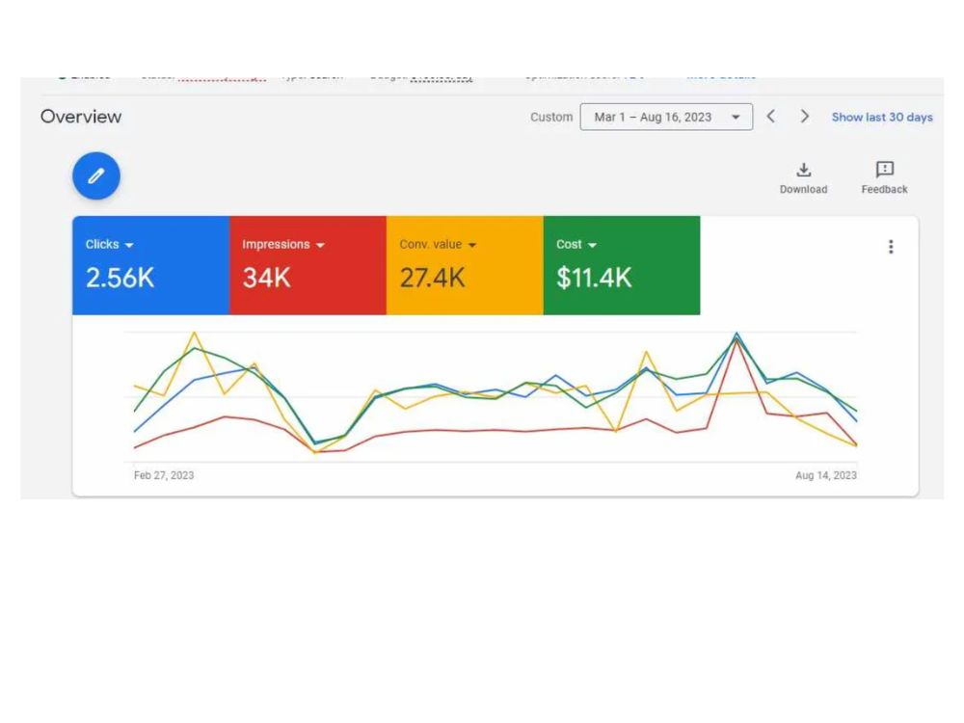Viewport: 964px width, 723px height.
Task: Click the Aug 14, 2023 axis label
Action: [x=826, y=475]
